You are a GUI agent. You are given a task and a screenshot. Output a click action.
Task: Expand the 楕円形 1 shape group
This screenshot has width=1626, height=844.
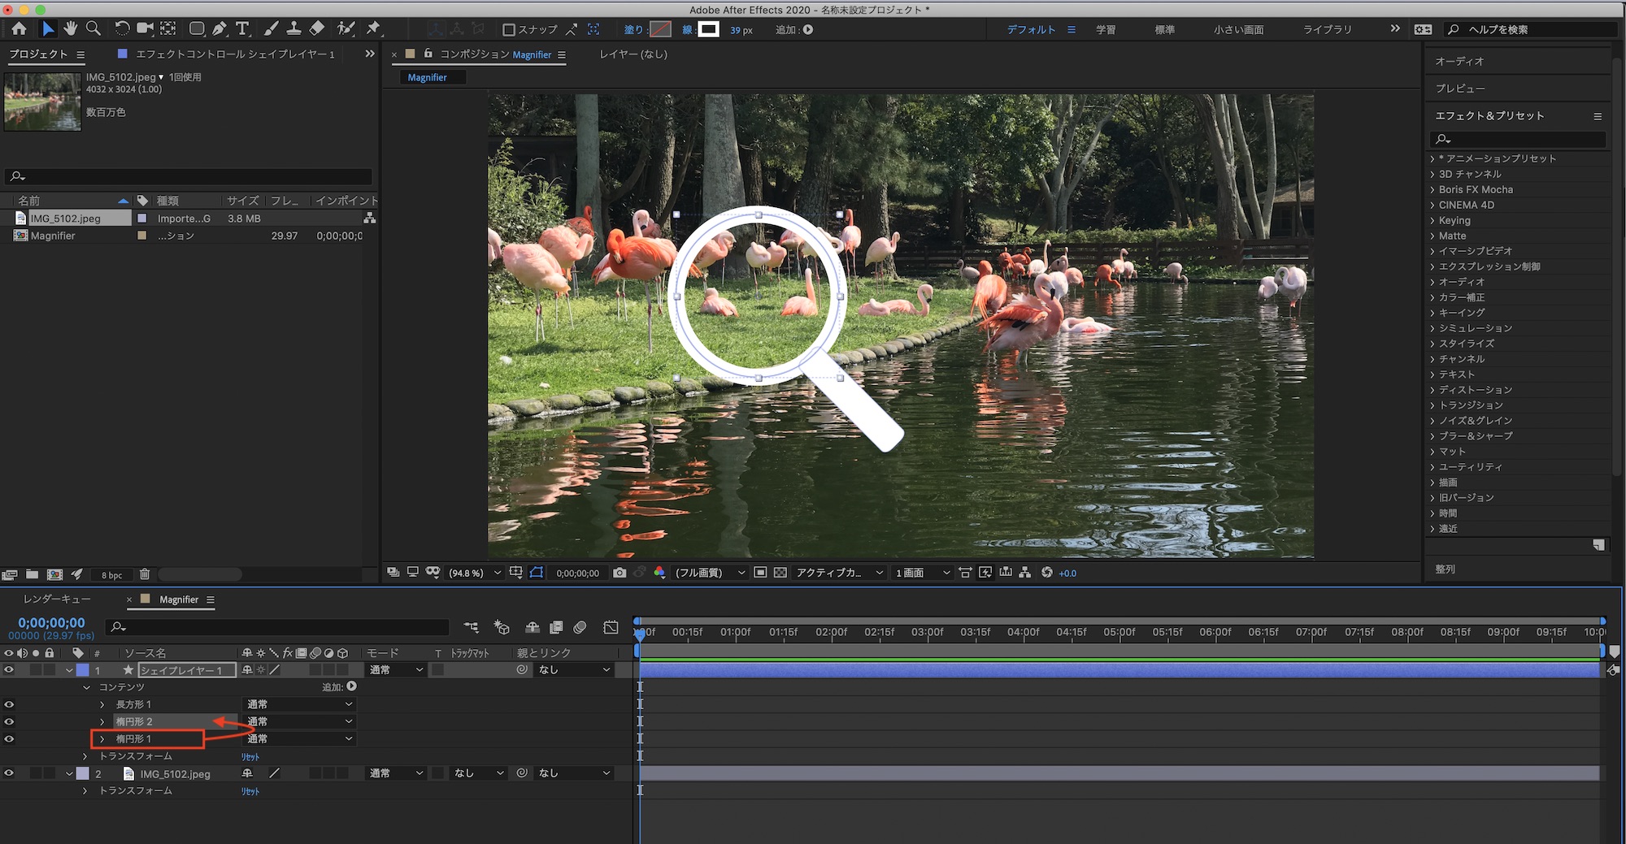(102, 739)
